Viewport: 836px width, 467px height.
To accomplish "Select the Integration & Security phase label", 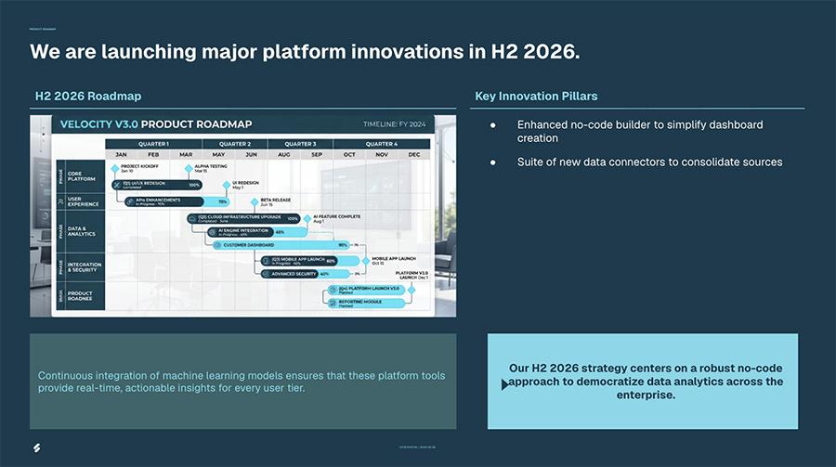I will pos(85,267).
